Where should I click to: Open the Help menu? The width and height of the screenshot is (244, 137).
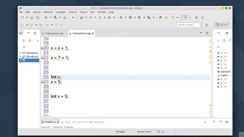coord(111,12)
